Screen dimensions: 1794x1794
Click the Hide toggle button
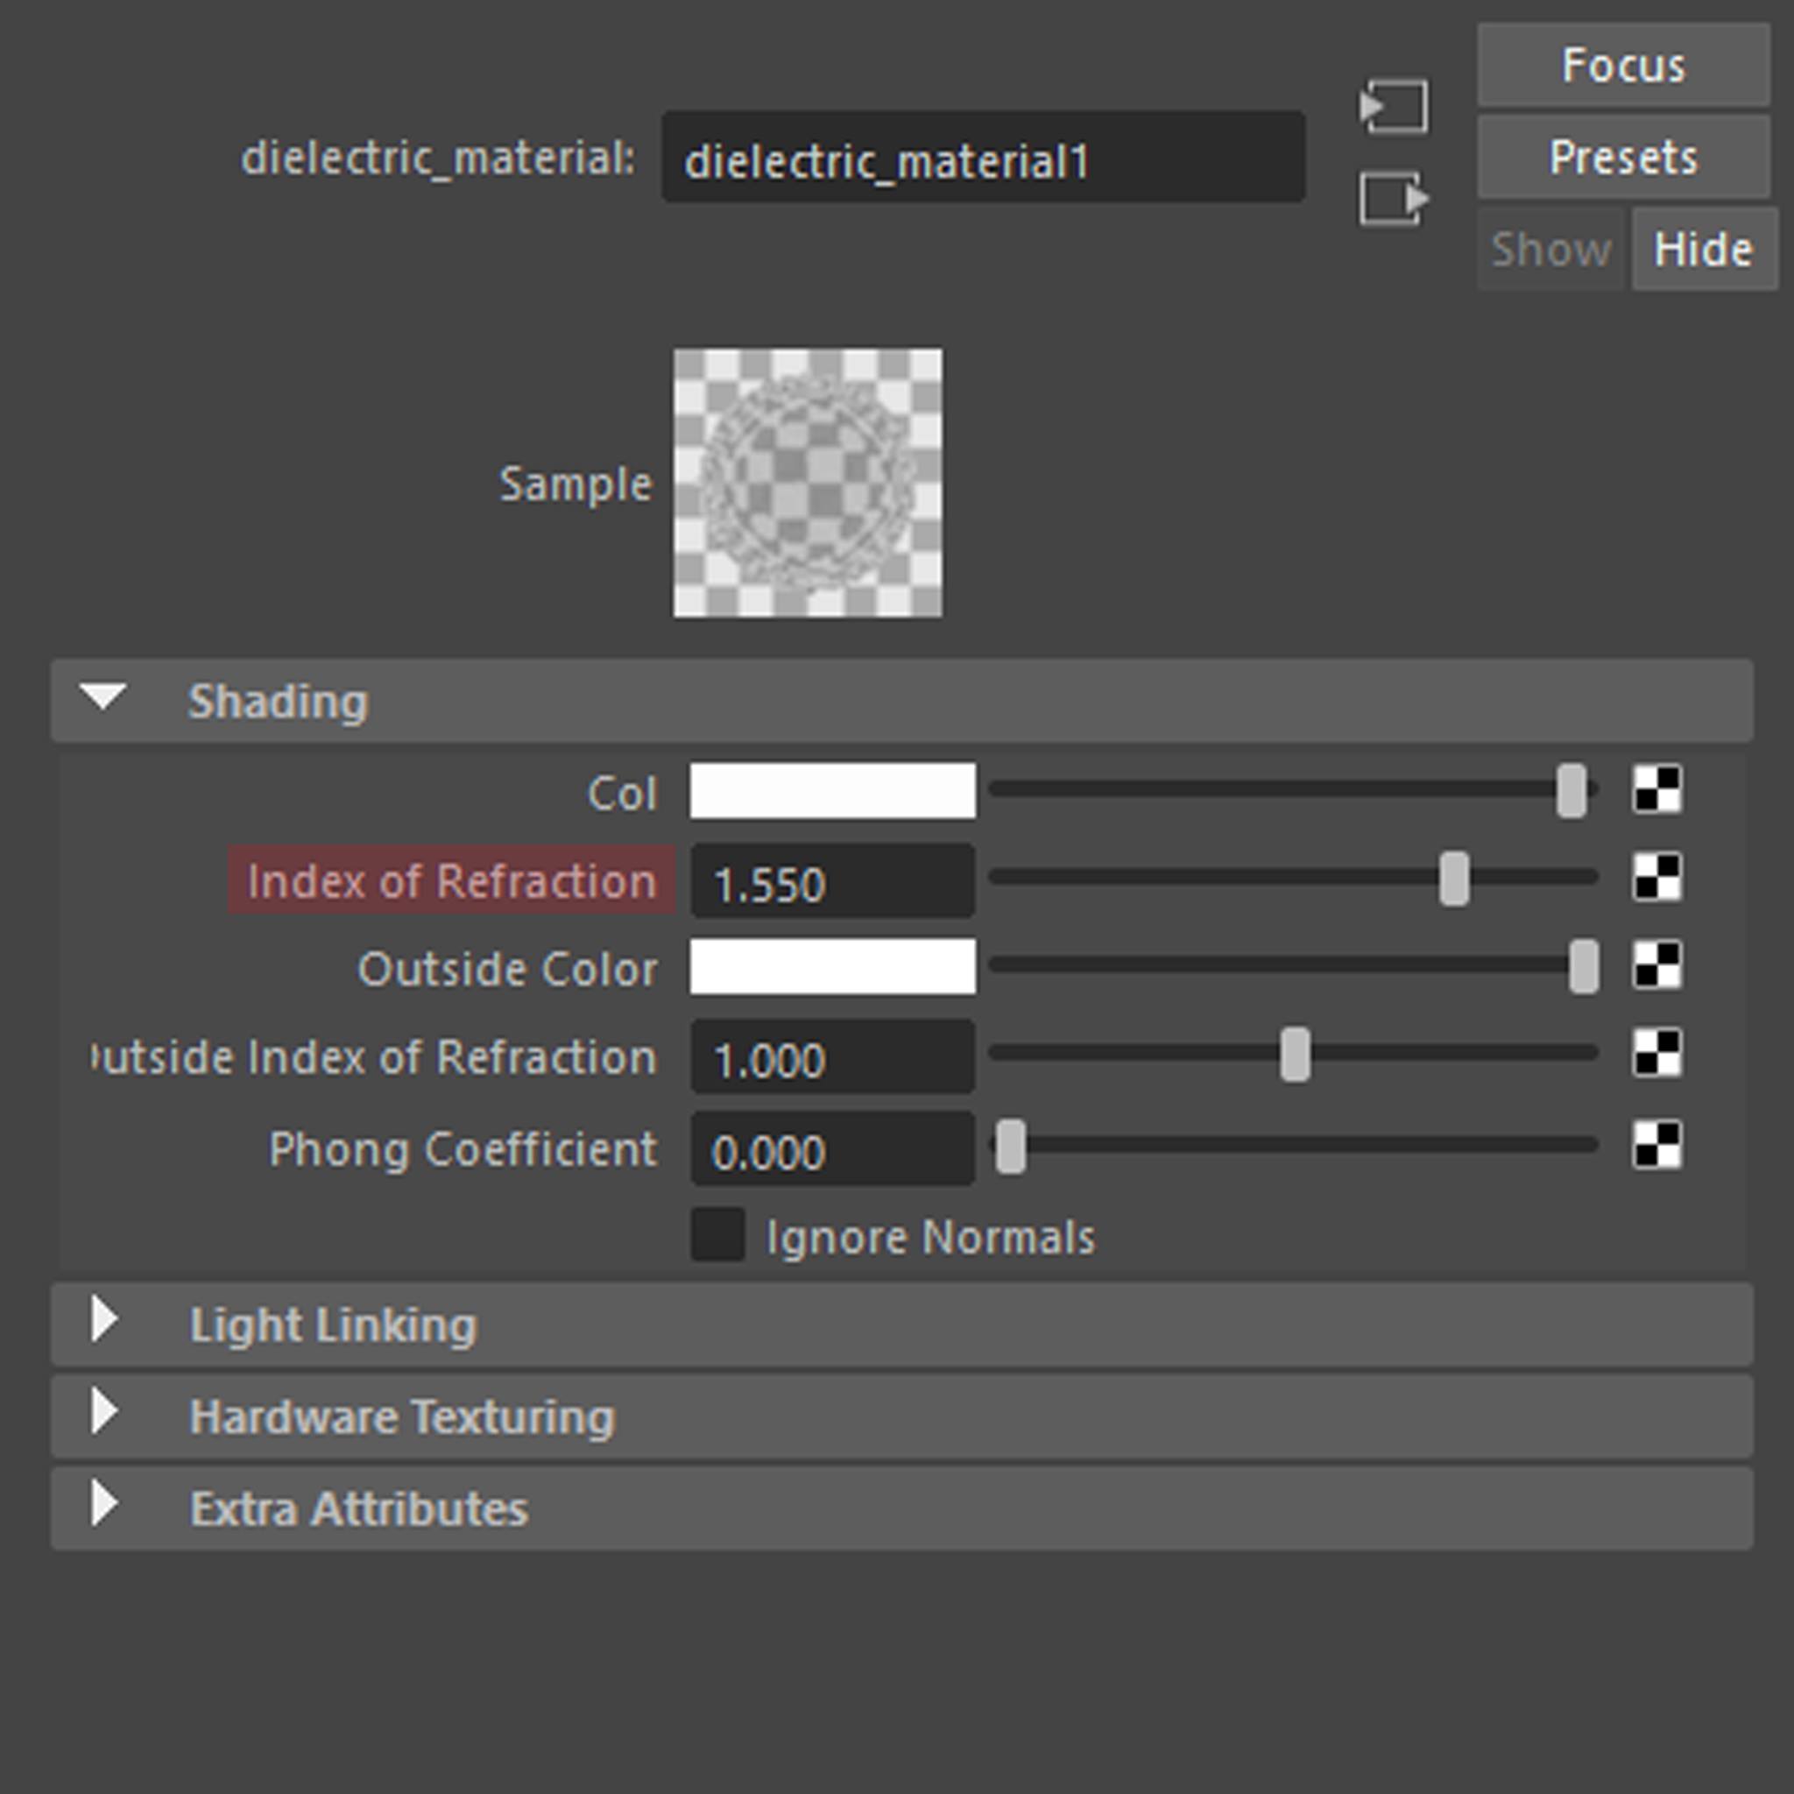[1703, 249]
